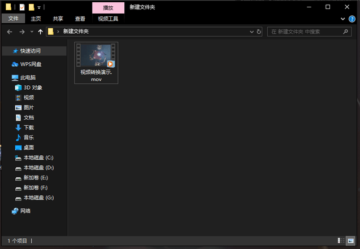Switch to the 查看 ribbon tab
This screenshot has height=249, width=360.
pos(80,19)
